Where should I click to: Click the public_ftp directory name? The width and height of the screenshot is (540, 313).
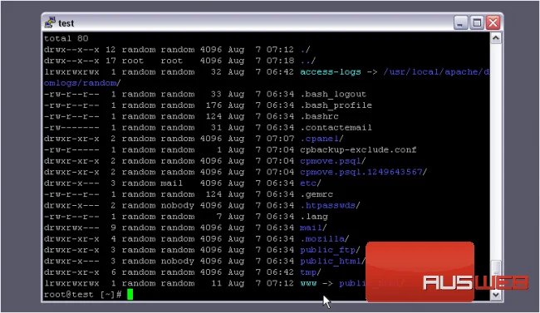pos(327,250)
